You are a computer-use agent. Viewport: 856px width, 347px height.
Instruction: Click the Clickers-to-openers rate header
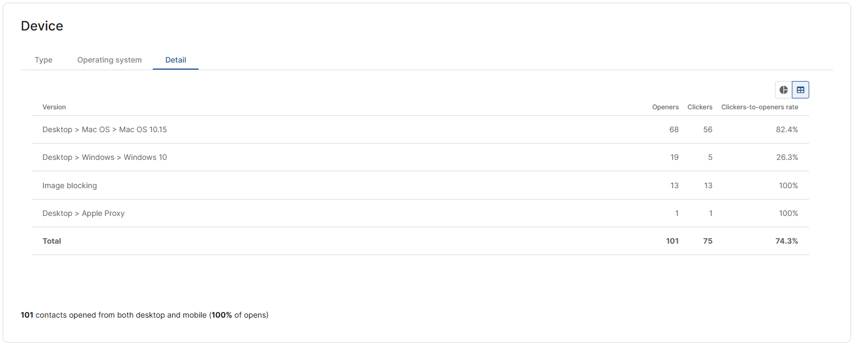(759, 107)
